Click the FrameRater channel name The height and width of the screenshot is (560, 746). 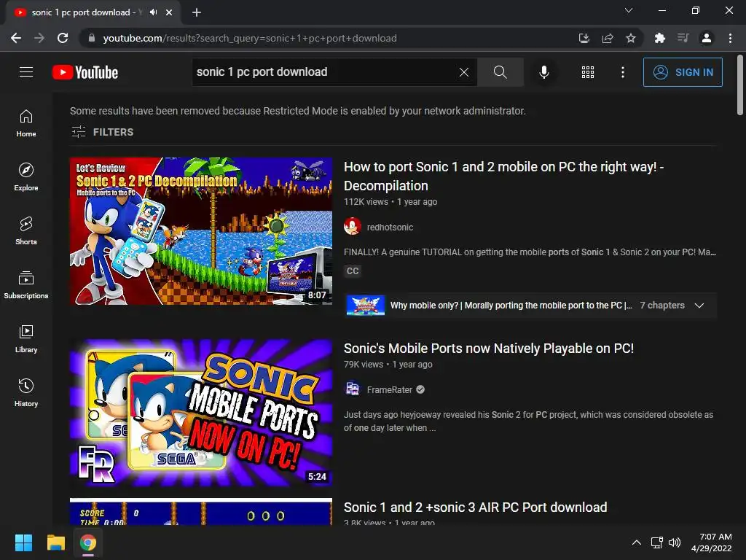coord(390,389)
